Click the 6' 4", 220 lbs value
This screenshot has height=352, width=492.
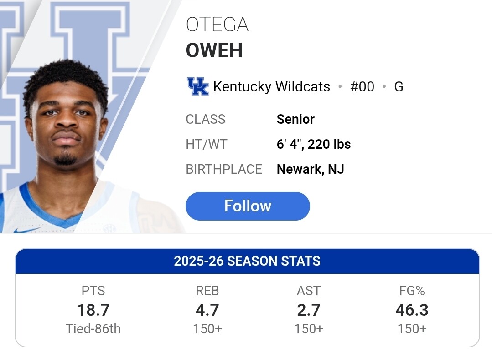click(x=314, y=145)
